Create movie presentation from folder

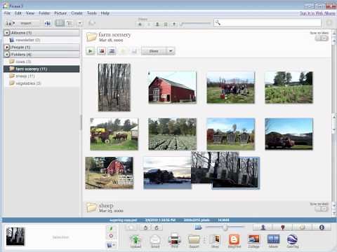pos(112,51)
